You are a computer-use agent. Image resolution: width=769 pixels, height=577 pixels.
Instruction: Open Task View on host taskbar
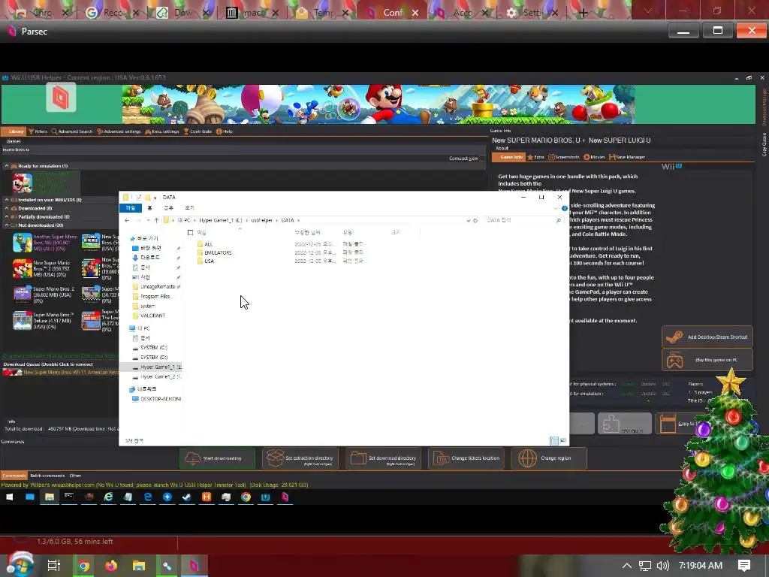(x=53, y=566)
